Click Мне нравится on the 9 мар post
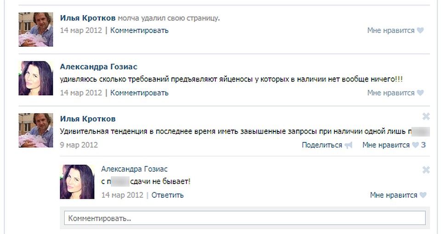 [386, 145]
